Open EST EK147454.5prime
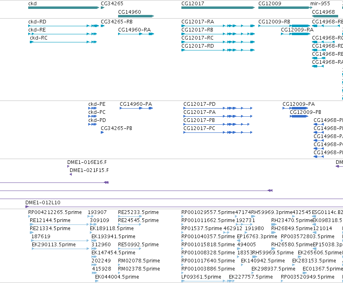 pos(113,253)
